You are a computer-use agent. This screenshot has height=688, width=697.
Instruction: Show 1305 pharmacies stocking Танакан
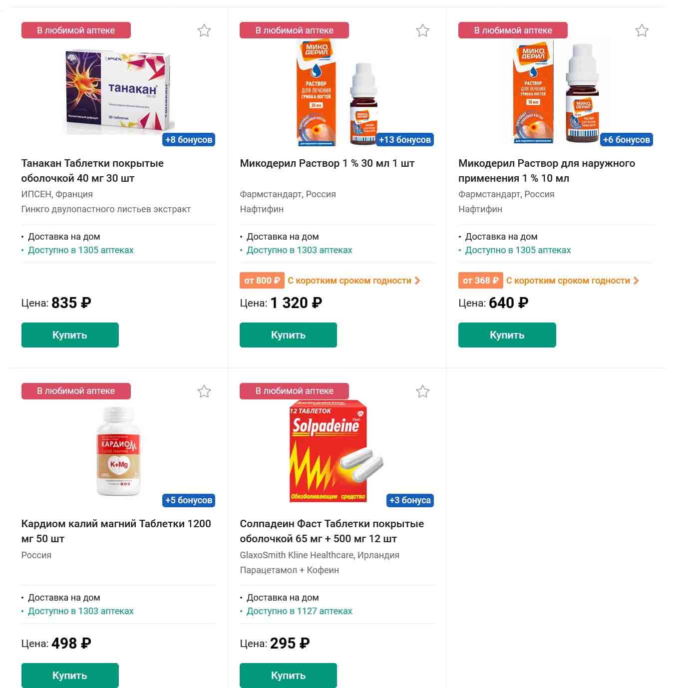pyautogui.click(x=80, y=250)
